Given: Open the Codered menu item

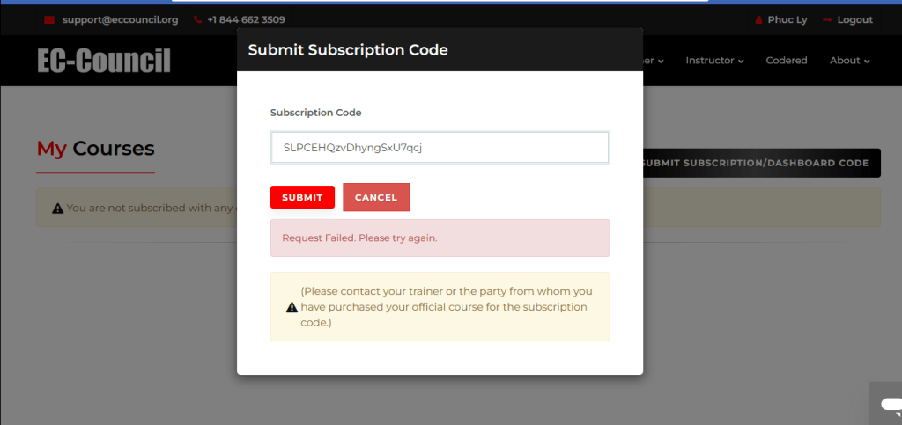Looking at the screenshot, I should pyautogui.click(x=786, y=61).
